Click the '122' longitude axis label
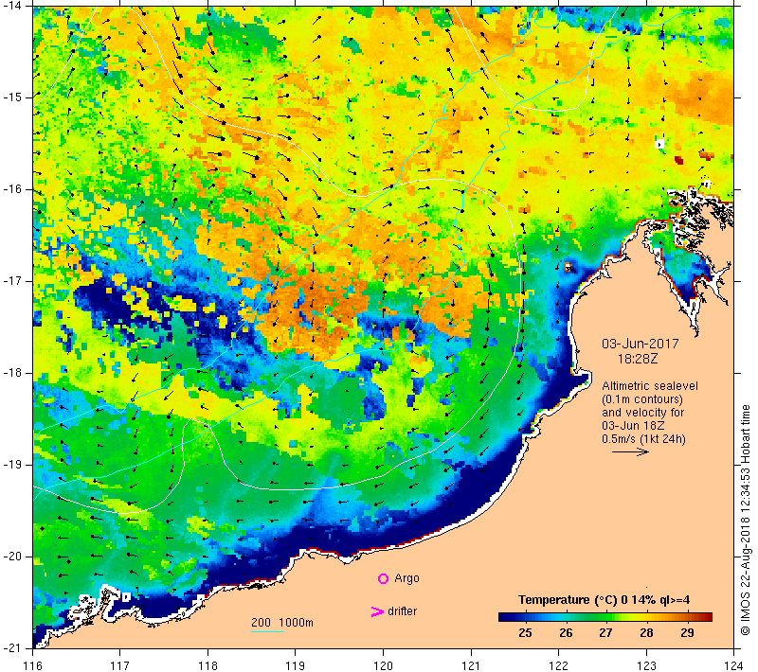758x672 pixels. 558,665
